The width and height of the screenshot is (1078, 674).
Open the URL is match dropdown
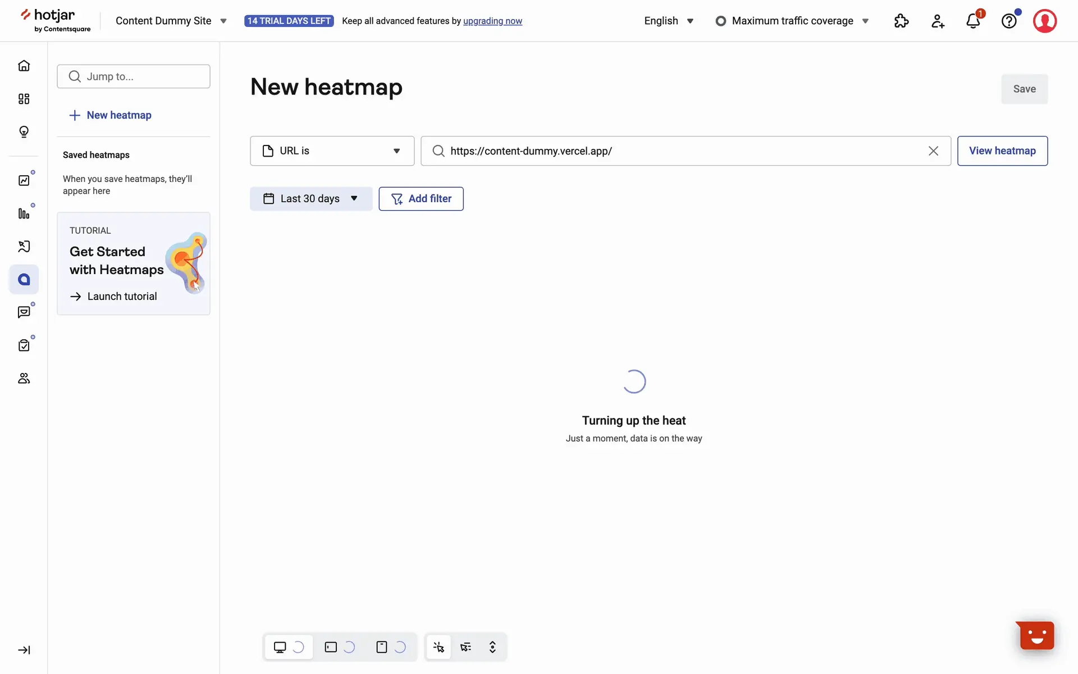[332, 151]
